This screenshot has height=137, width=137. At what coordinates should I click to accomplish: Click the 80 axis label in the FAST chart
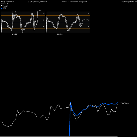click(x=44, y=13)
